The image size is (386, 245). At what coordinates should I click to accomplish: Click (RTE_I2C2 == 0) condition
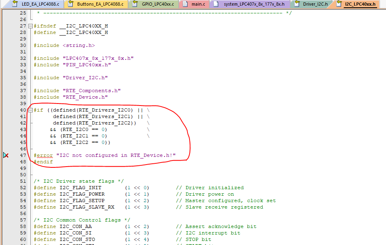coord(84,142)
